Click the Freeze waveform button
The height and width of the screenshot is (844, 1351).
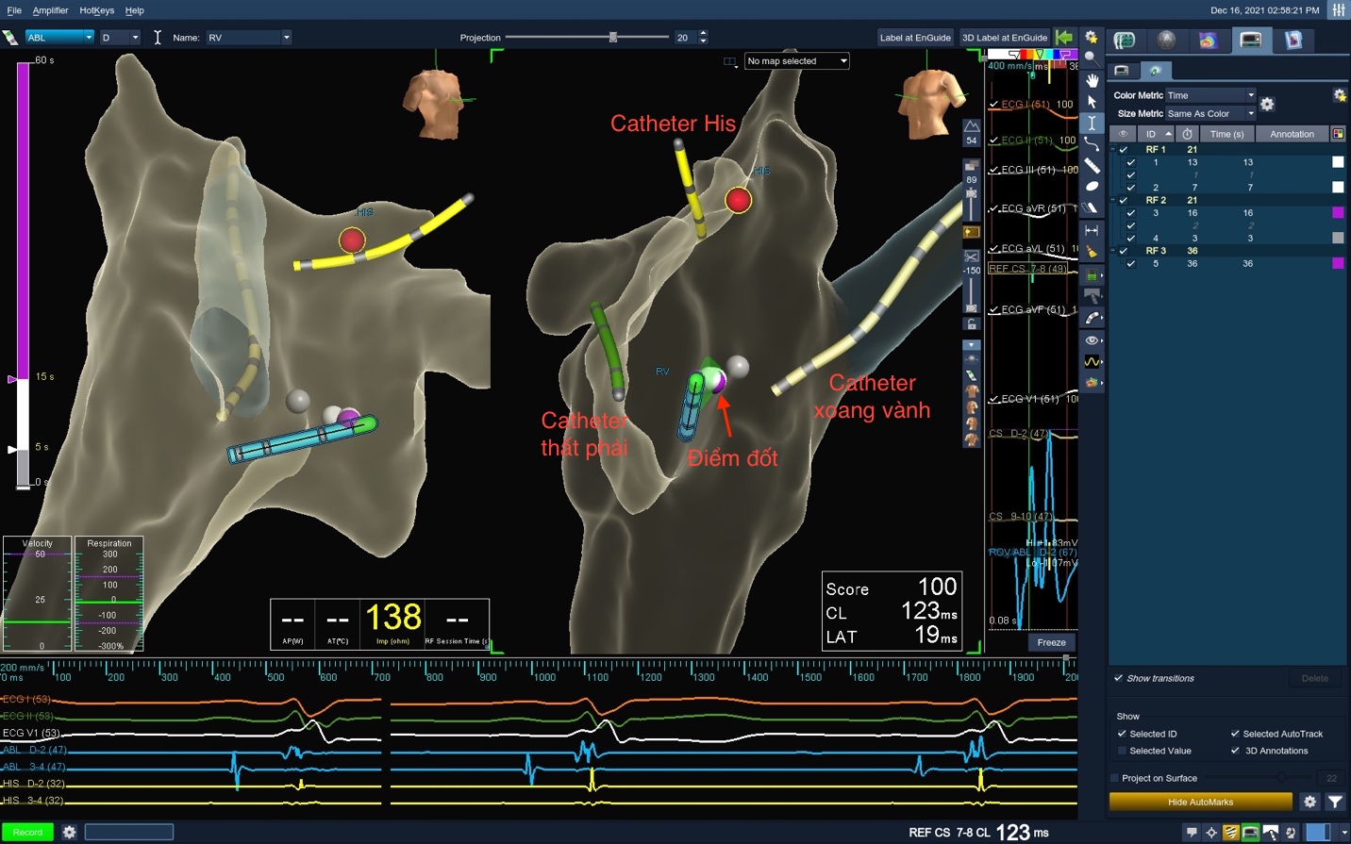tap(1051, 642)
